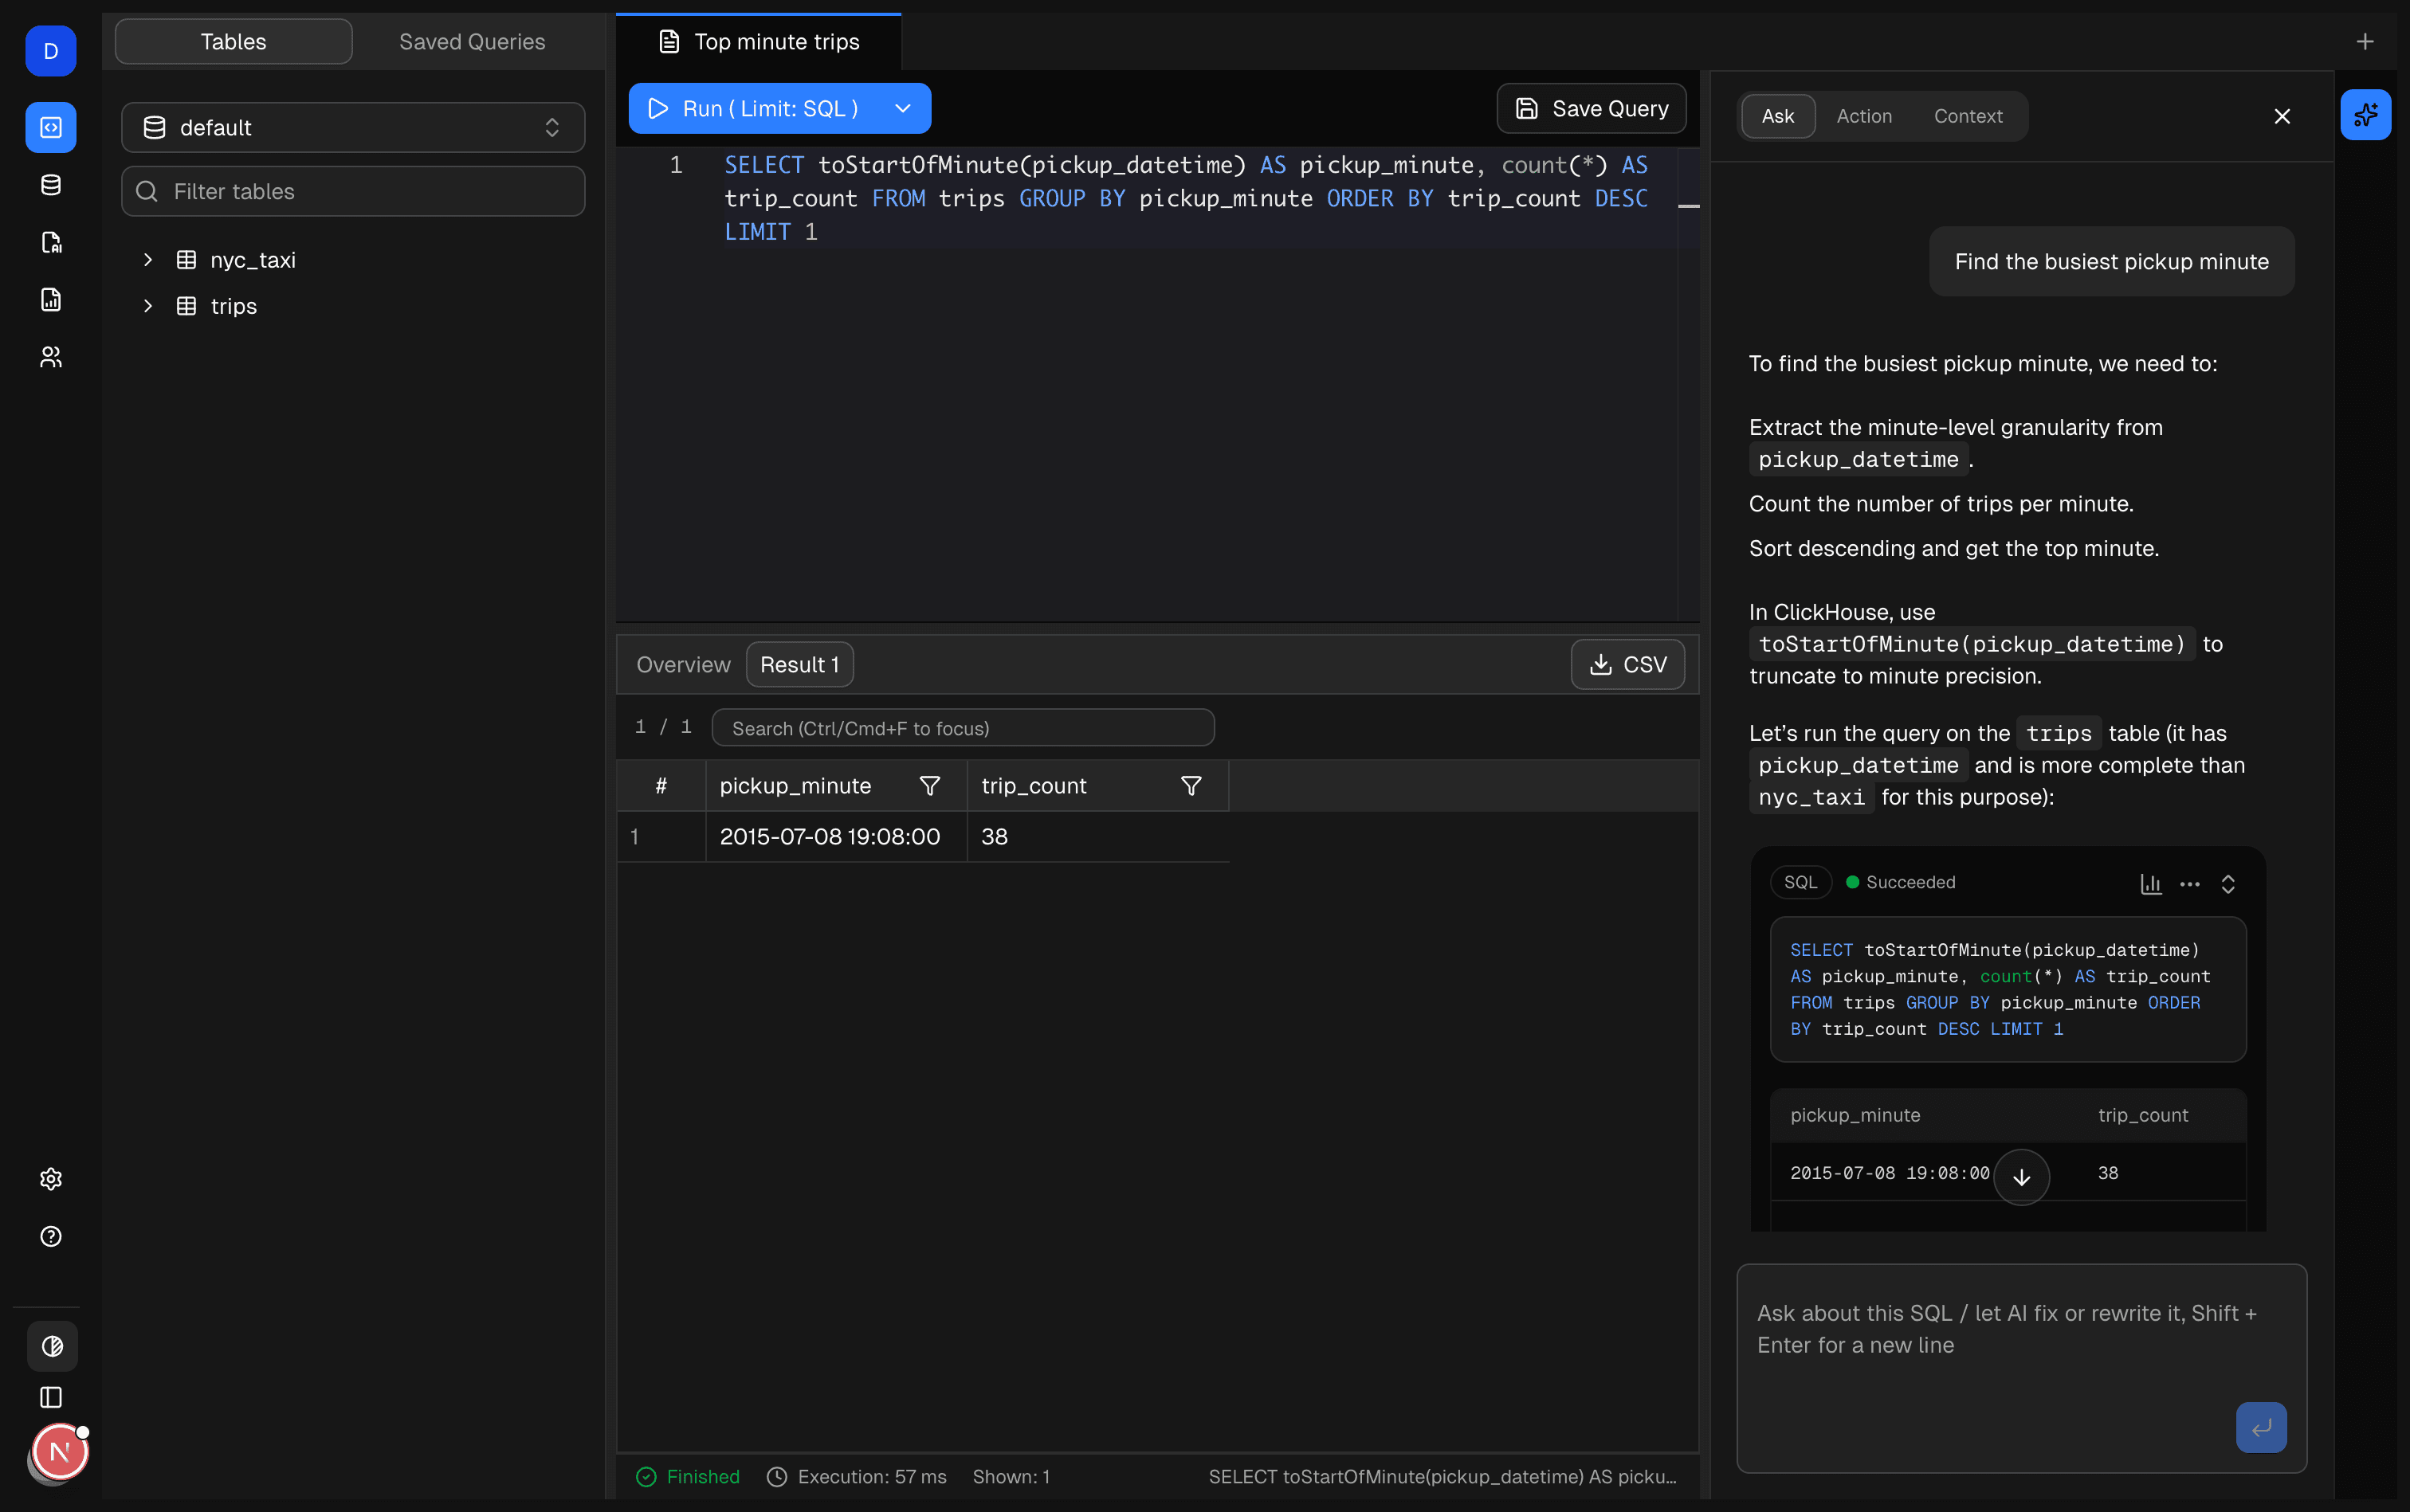Screen dimensions: 2410x1512
Task: Open the more options ellipsis in SQL card
Action: click(x=2189, y=883)
